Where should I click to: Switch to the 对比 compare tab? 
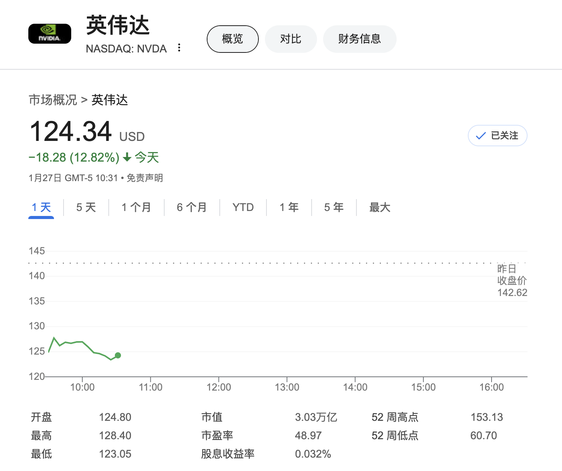pos(291,39)
